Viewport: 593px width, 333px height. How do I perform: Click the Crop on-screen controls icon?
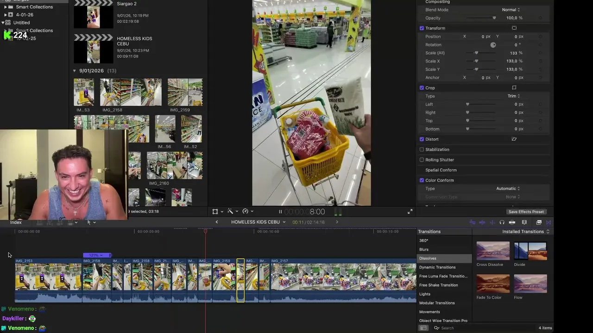[514, 88]
